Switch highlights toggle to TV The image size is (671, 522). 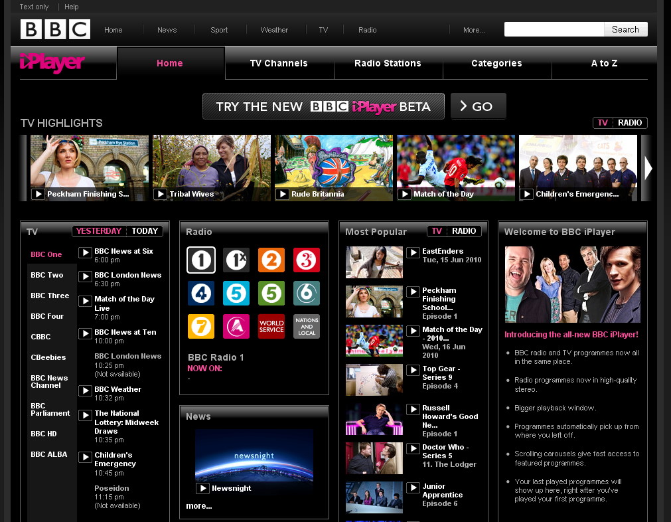click(603, 123)
